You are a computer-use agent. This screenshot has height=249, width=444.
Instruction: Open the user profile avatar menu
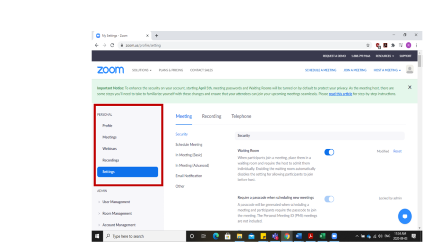tap(410, 70)
